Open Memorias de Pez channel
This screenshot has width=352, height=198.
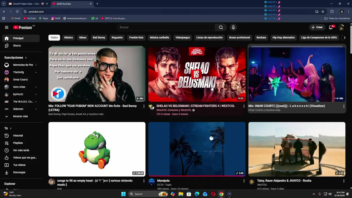point(21,65)
